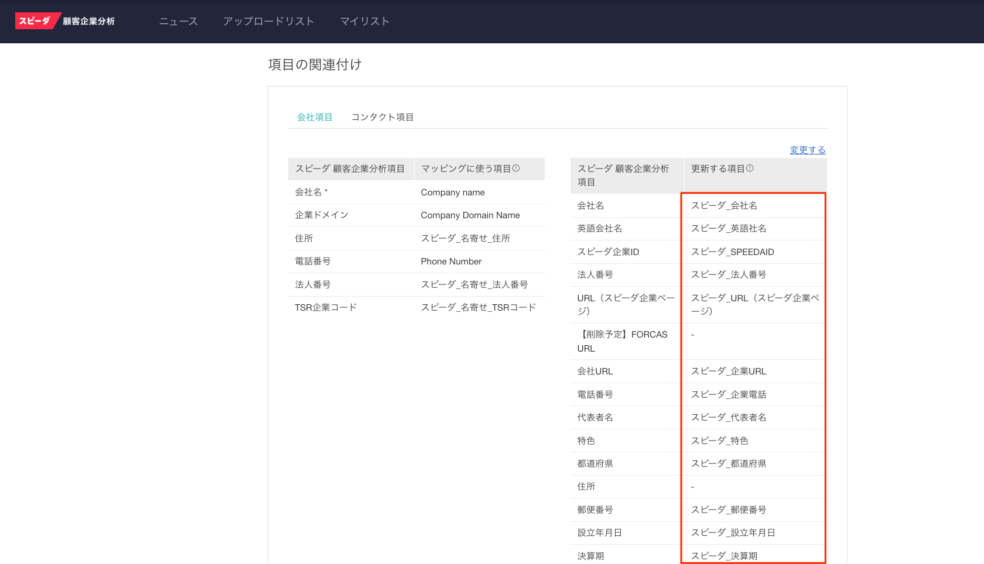Select the Company name mapping value
The height and width of the screenshot is (564, 984).
[452, 192]
